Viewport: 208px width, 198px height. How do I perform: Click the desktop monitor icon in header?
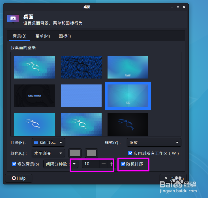tap(13, 19)
